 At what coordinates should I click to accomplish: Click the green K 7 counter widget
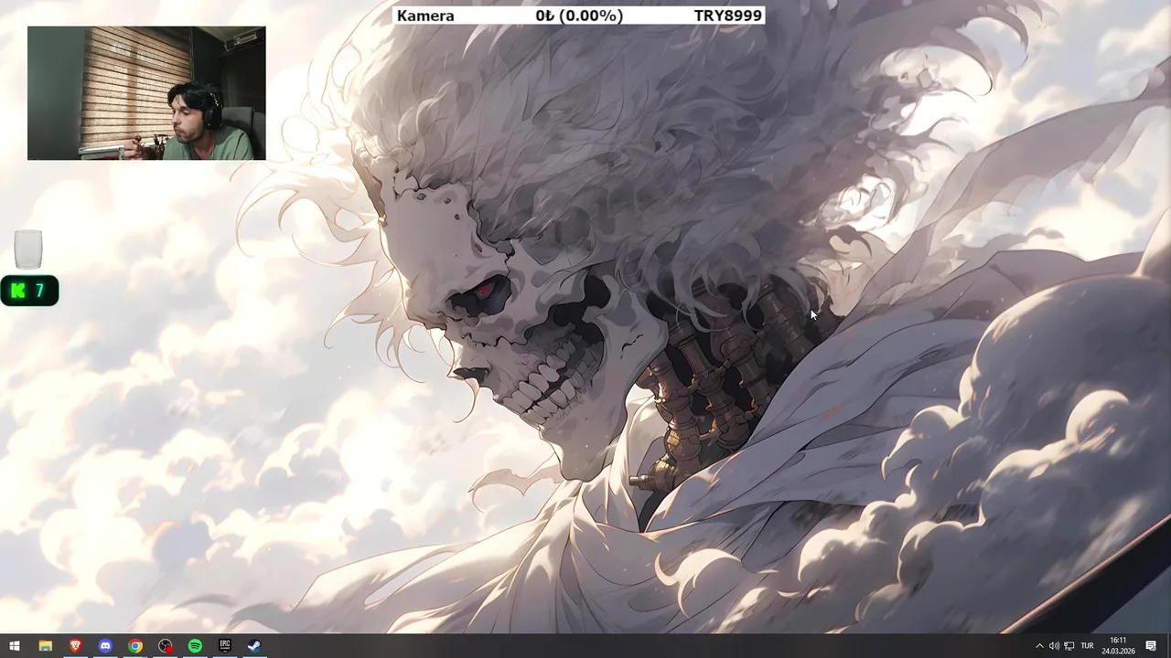(x=29, y=291)
